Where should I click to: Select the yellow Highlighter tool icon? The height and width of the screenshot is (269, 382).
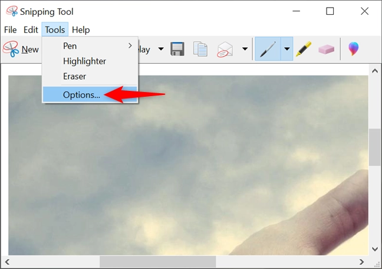point(304,49)
